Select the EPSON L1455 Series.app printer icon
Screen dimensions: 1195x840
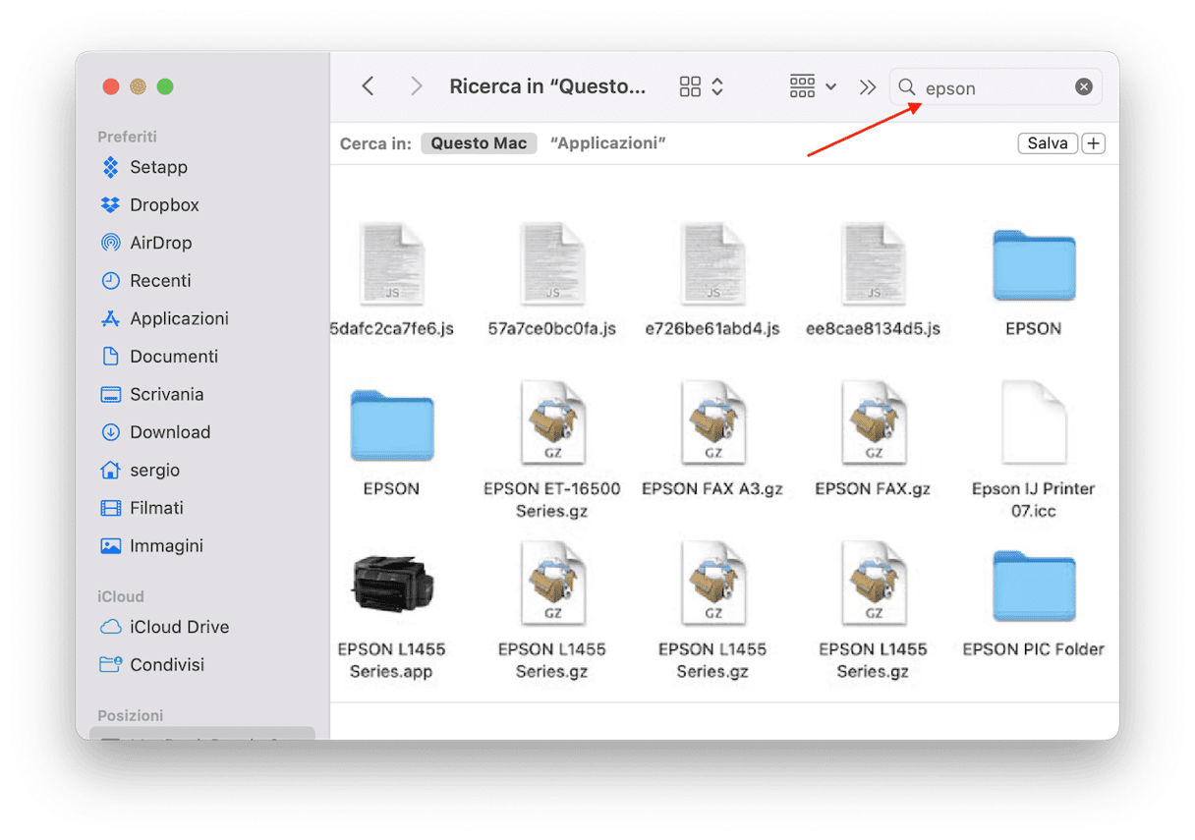click(391, 586)
